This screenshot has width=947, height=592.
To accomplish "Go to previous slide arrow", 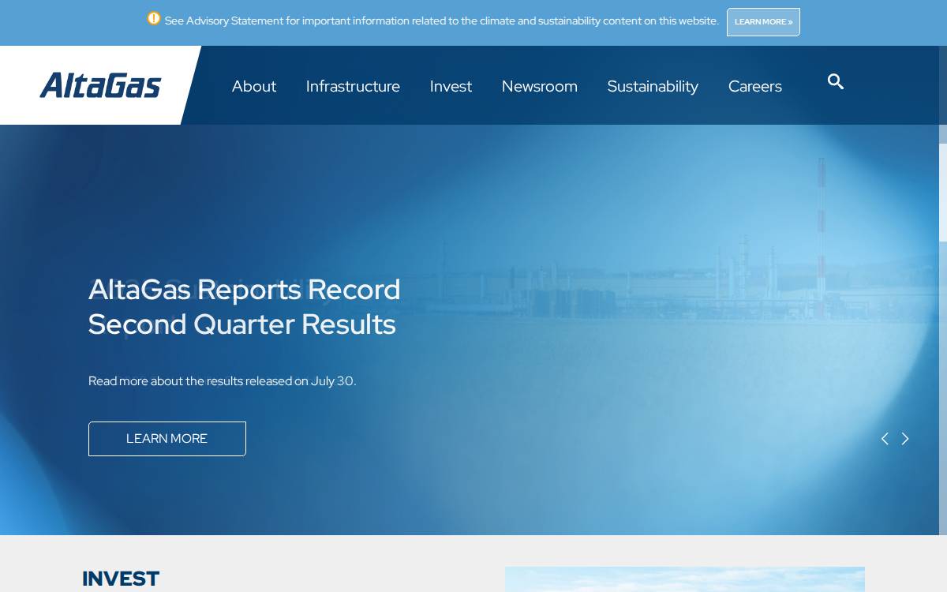I will (885, 439).
